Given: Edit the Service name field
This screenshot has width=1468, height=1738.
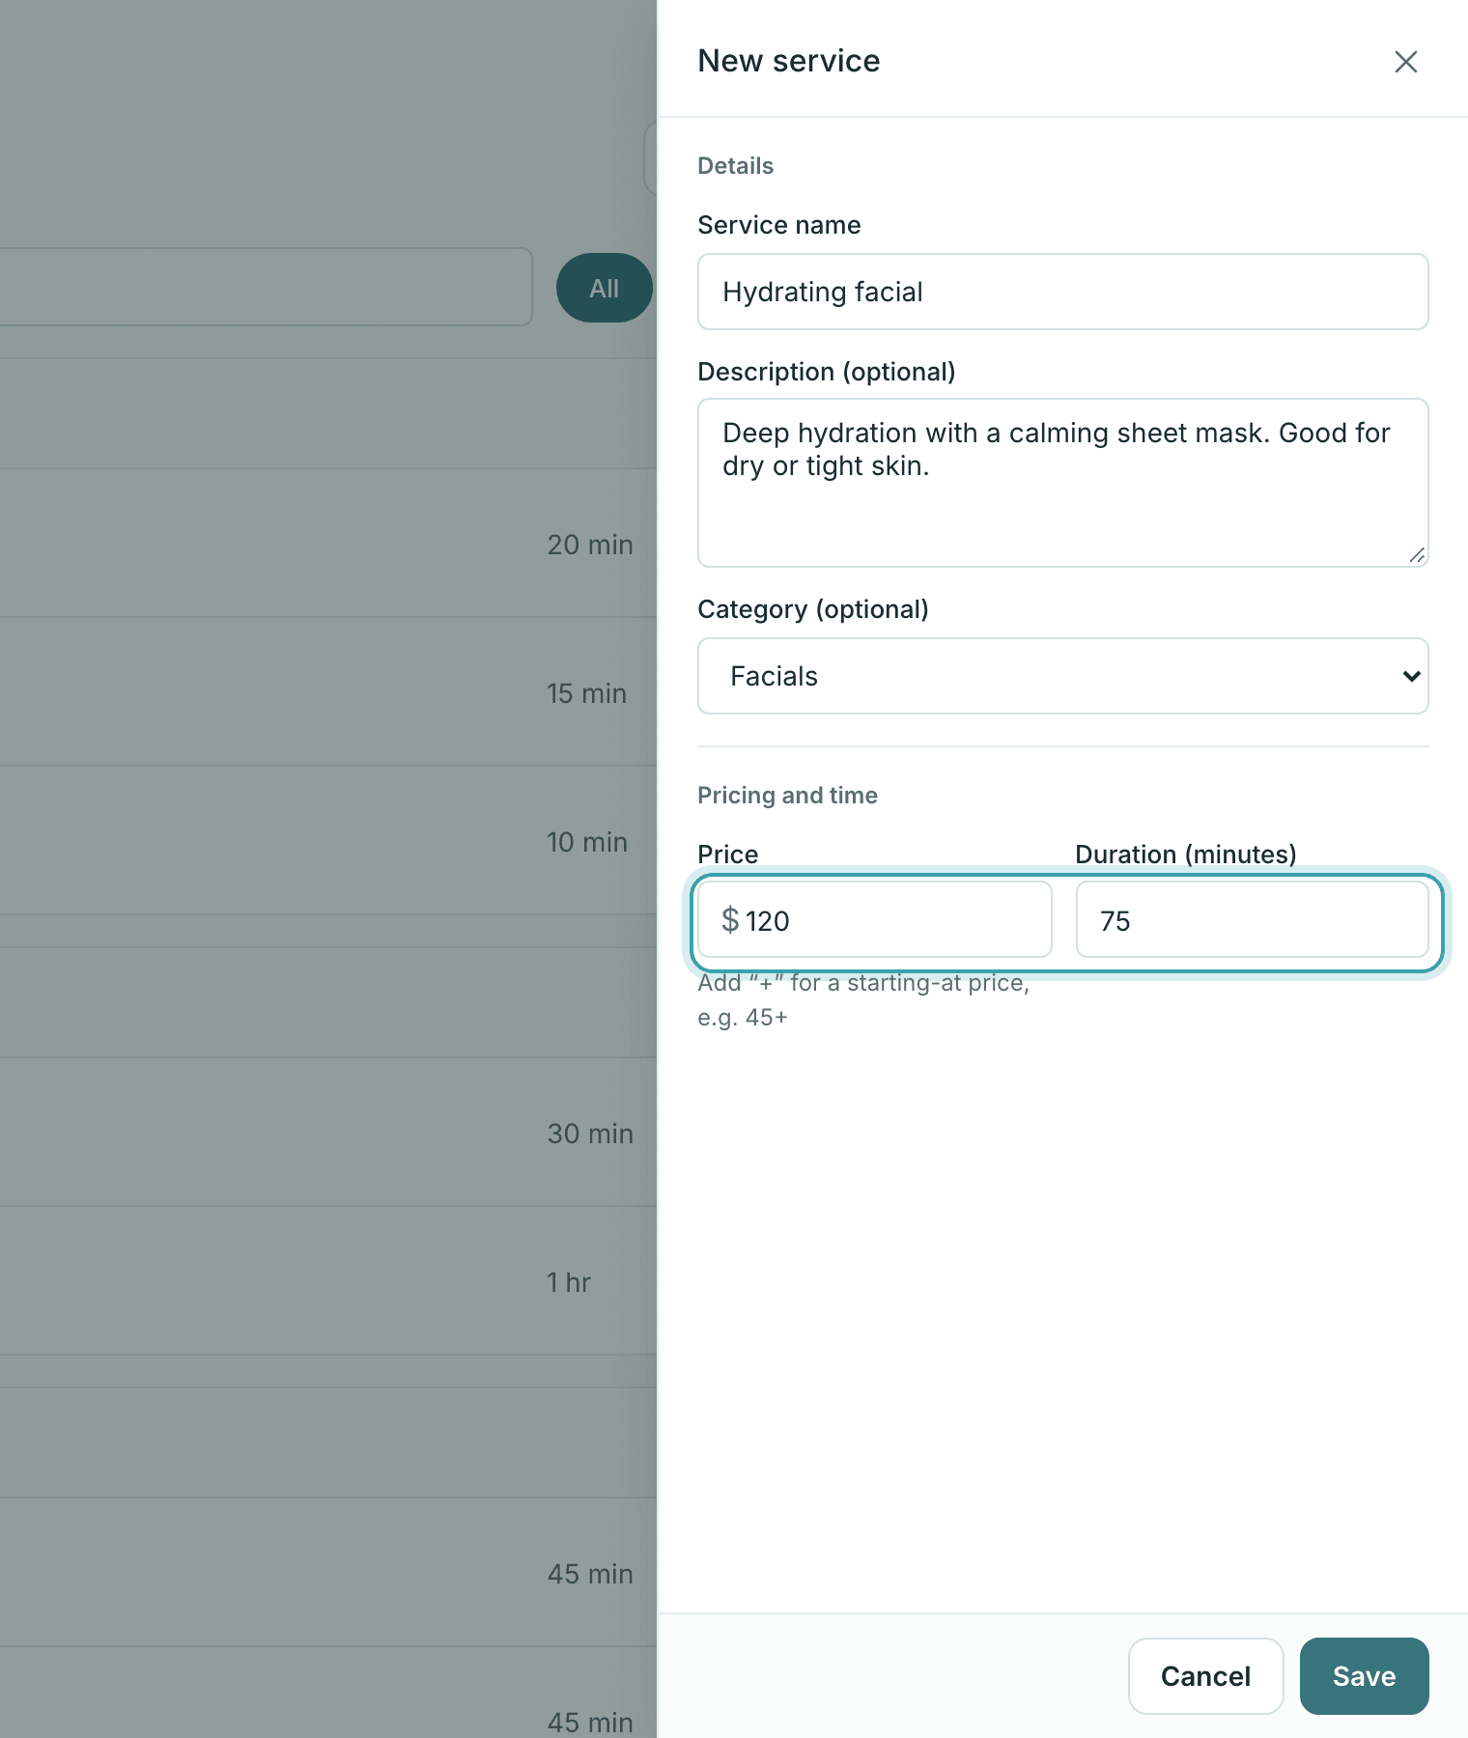Looking at the screenshot, I should click(x=1062, y=292).
